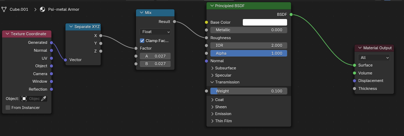Click the eyedropper icon in Texture Coordinate node
Image resolution: width=404 pixels, height=136 pixels.
click(x=44, y=99)
